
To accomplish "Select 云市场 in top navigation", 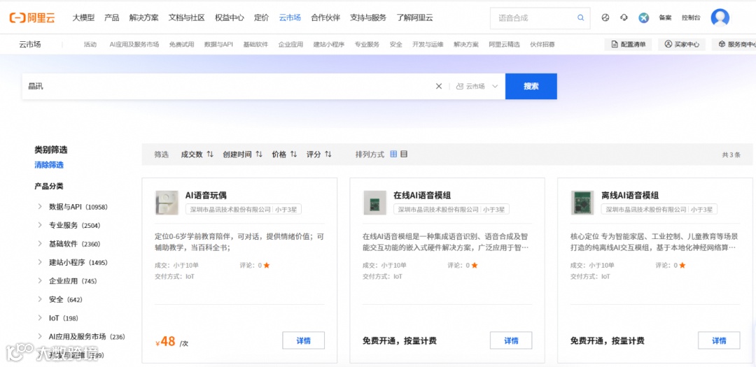I will pos(290,17).
